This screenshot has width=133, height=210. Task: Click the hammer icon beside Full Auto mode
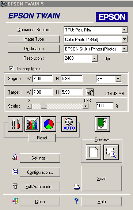(x=15, y=186)
